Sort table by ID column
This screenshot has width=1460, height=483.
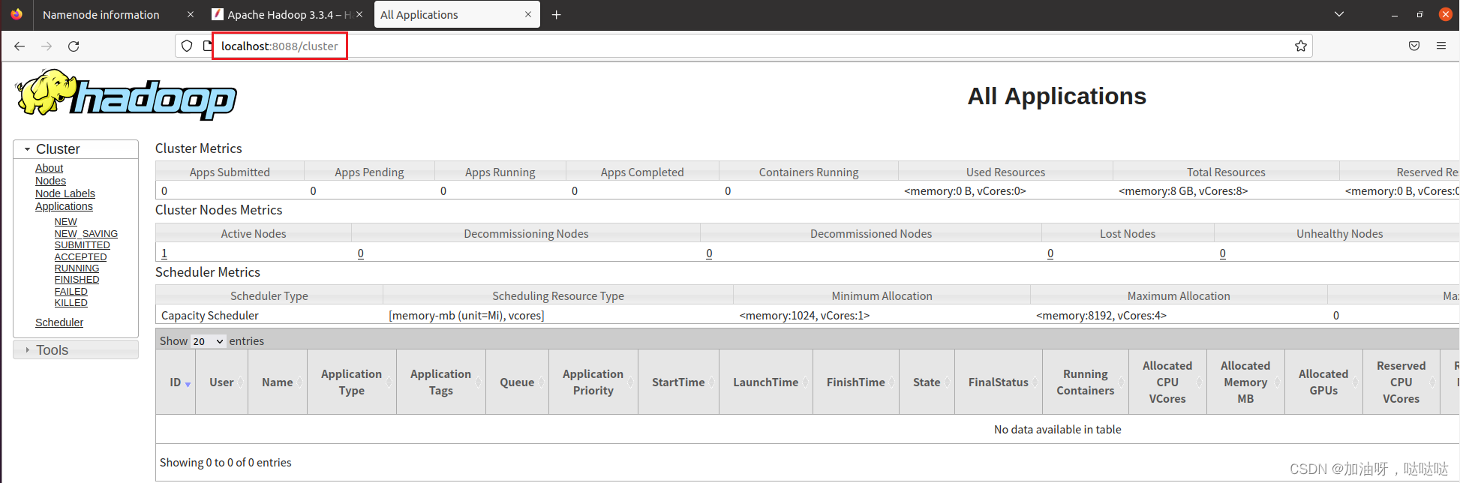tap(176, 382)
